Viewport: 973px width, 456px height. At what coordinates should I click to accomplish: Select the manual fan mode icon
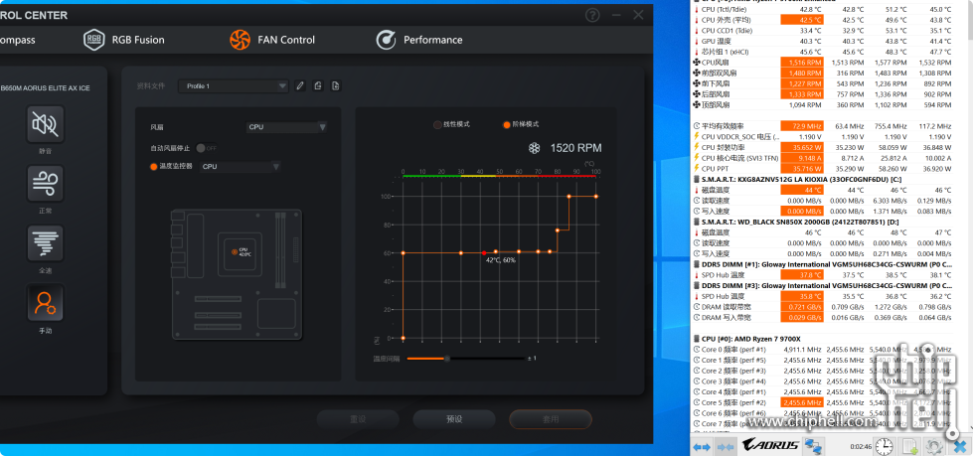coord(46,303)
